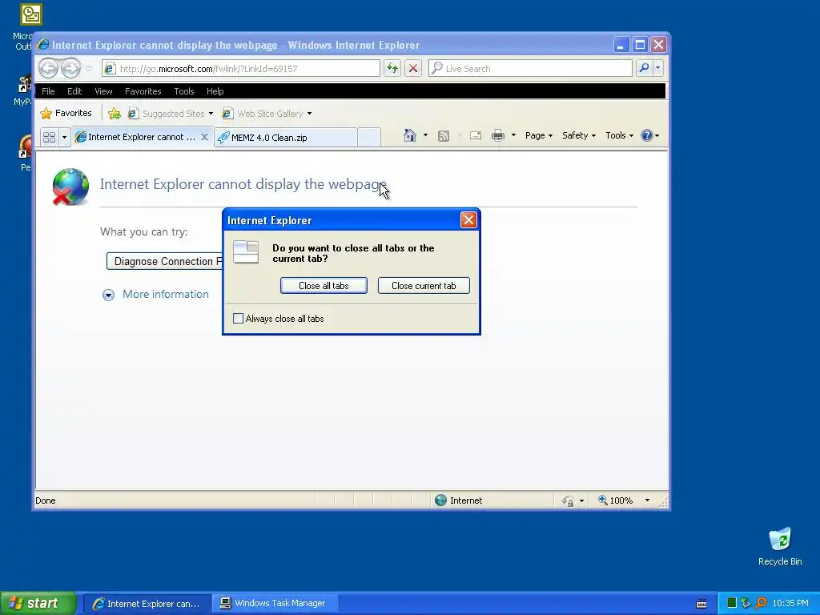Expand the Suggested Sites dropdown
The image size is (820, 615).
coord(211,114)
